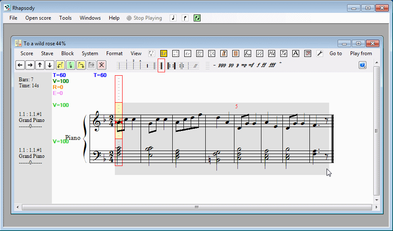Open the Tools menu
Screen dimensions: 393x231
tap(65, 18)
